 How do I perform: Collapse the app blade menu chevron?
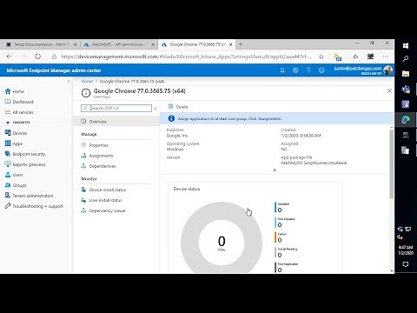156,108
